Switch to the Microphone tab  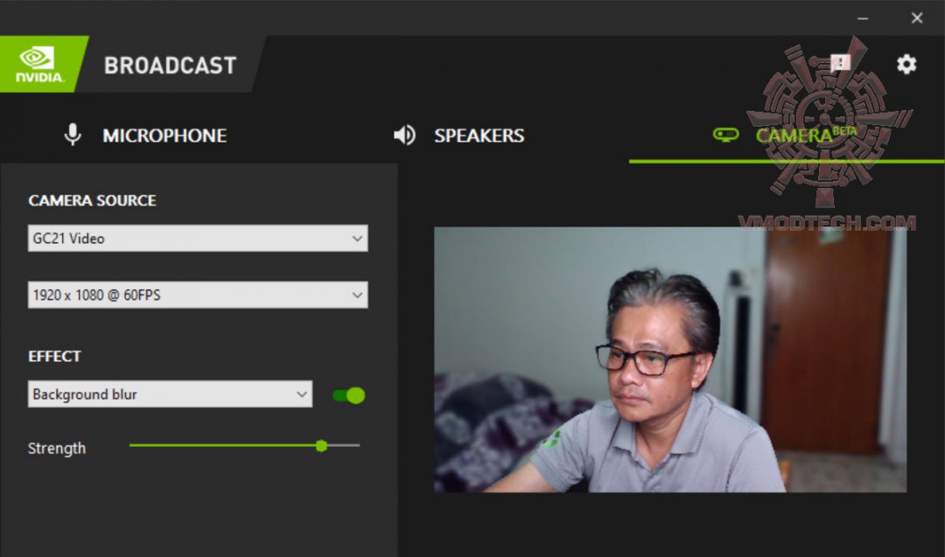[x=145, y=136]
